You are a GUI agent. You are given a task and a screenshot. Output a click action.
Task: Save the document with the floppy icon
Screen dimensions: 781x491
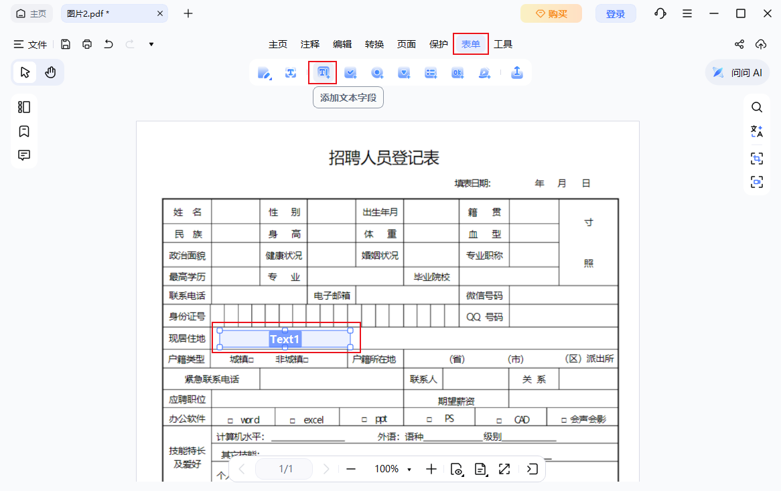[65, 44]
